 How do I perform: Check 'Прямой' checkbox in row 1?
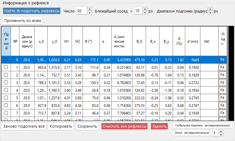6,67
